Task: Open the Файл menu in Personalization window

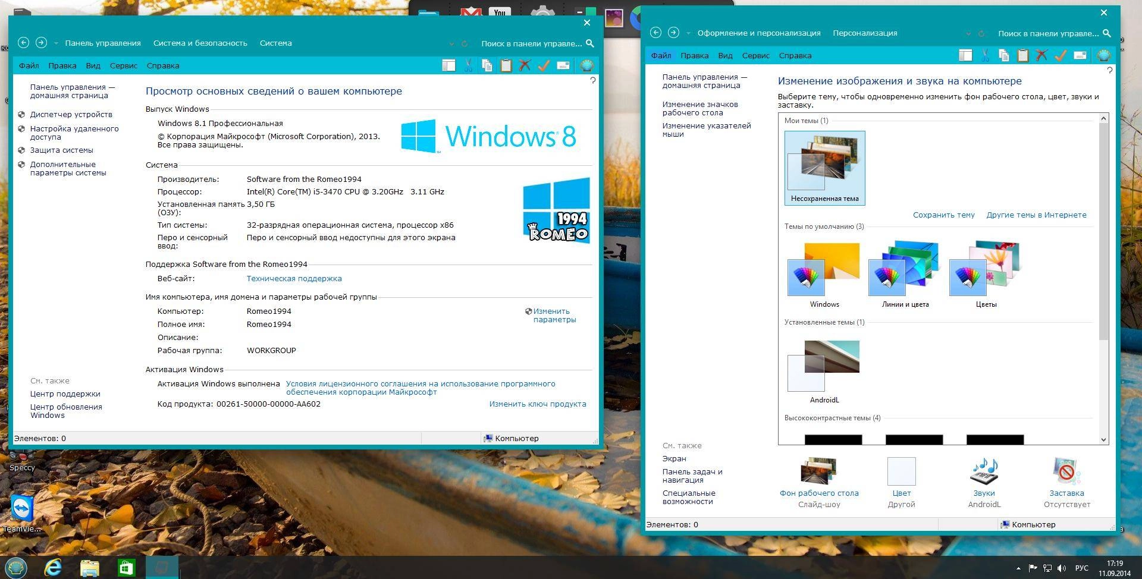Action: pos(661,56)
